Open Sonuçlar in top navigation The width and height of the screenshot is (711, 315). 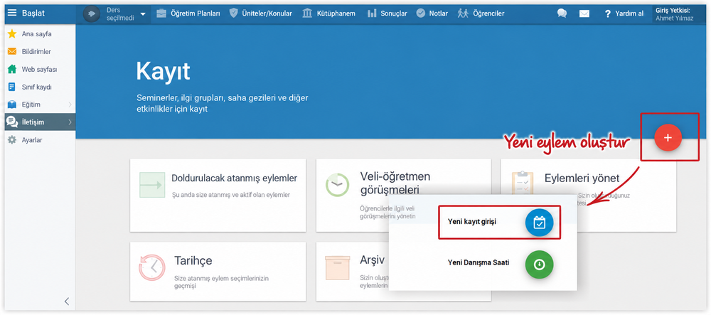coord(387,14)
